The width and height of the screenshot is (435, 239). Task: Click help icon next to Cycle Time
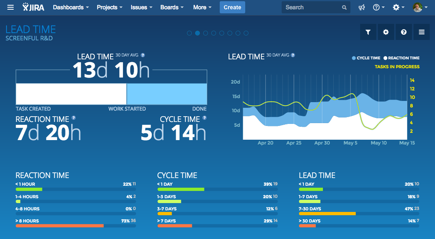tap(204, 118)
